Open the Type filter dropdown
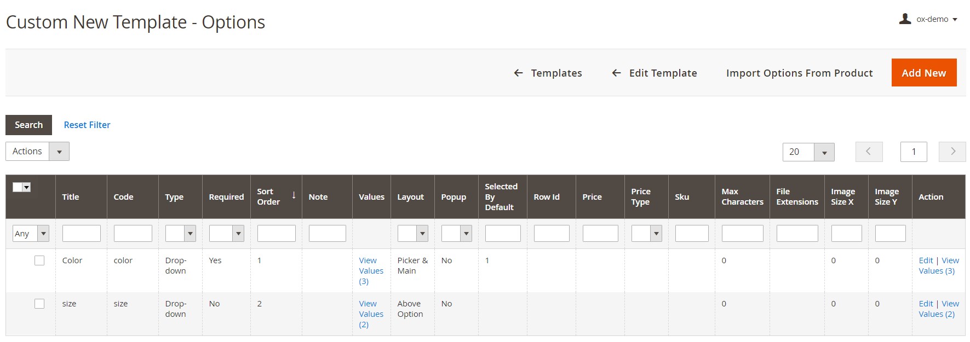 pos(190,234)
